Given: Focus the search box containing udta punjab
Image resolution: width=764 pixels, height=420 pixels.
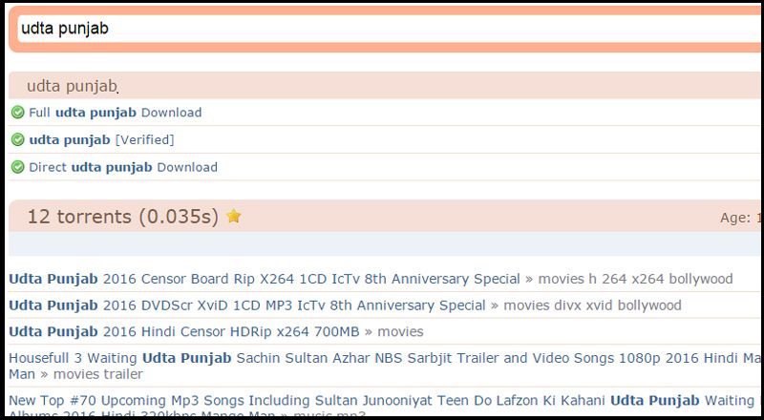Looking at the screenshot, I should [x=389, y=29].
